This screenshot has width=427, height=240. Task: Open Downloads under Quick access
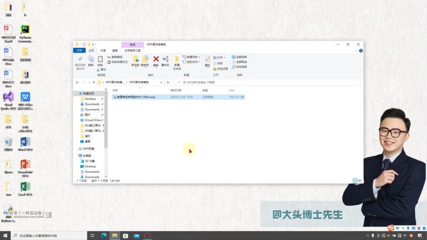click(x=92, y=104)
